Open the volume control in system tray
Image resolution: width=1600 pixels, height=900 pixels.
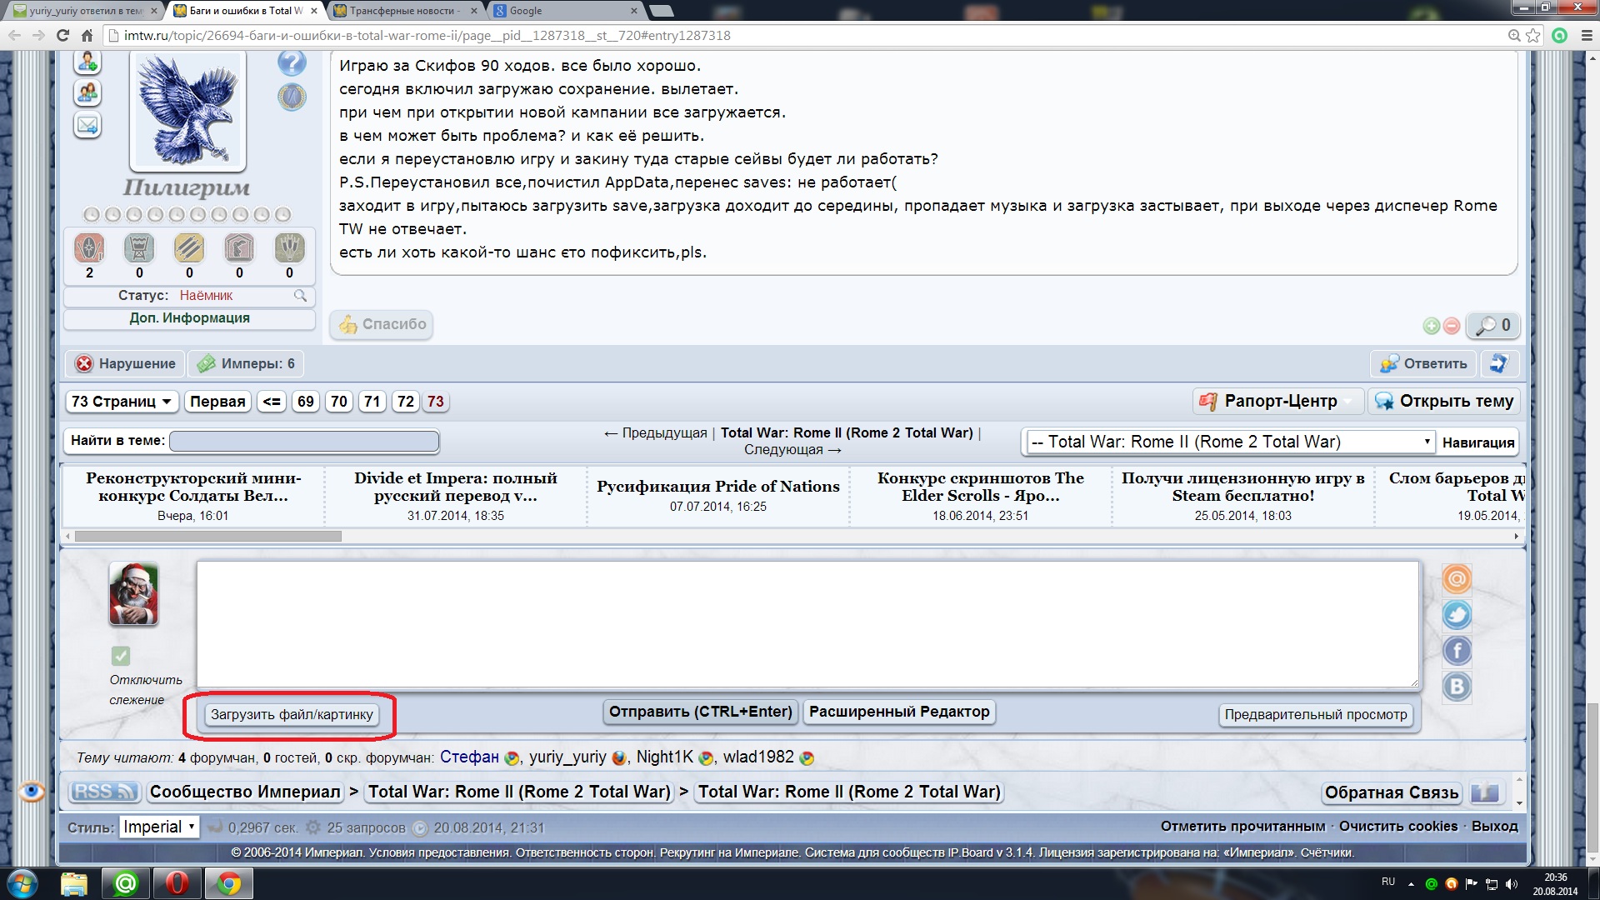tap(1512, 884)
